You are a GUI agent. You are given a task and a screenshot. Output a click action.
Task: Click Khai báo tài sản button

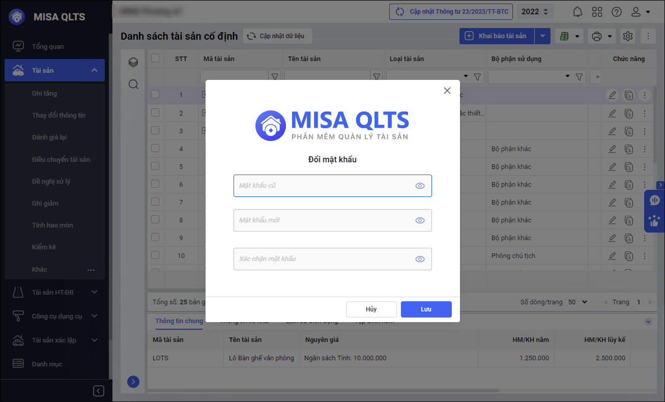coord(497,36)
